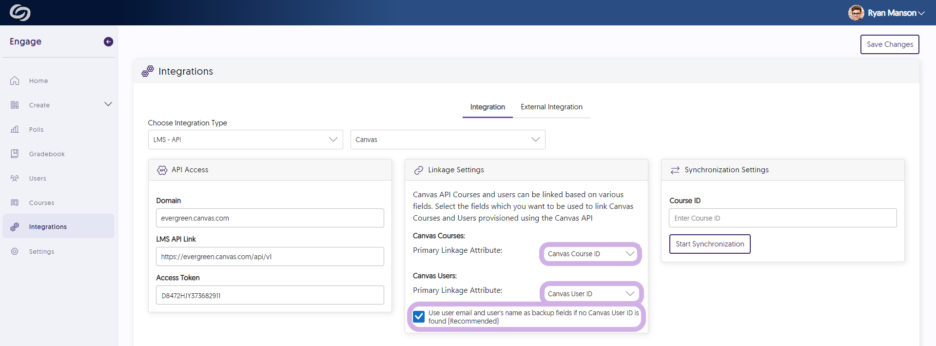Screen dimensions: 936x346
Task: Collapse the sidebar with the back arrow
Action: (x=108, y=42)
